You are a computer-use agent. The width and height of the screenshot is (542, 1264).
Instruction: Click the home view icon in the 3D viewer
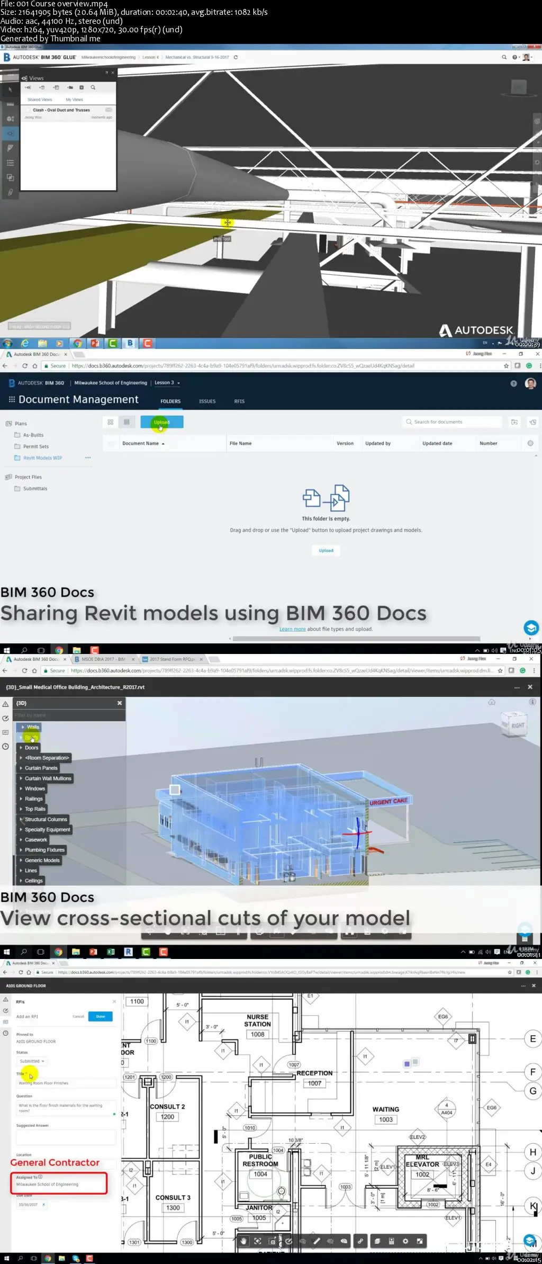coord(492,702)
